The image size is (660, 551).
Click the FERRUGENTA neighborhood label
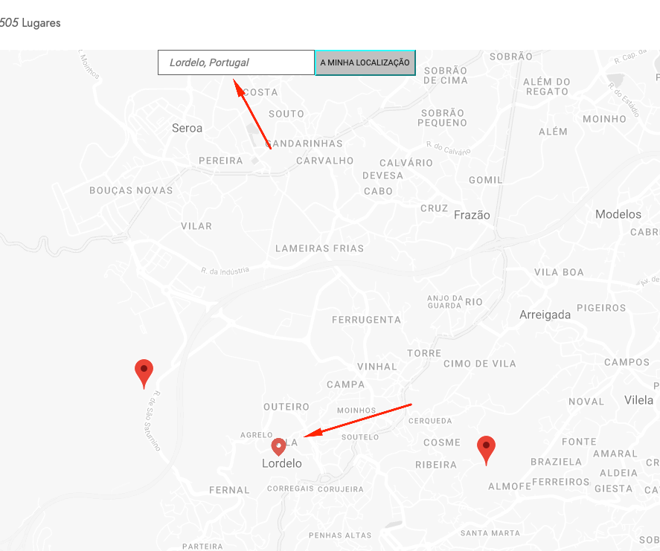366,320
